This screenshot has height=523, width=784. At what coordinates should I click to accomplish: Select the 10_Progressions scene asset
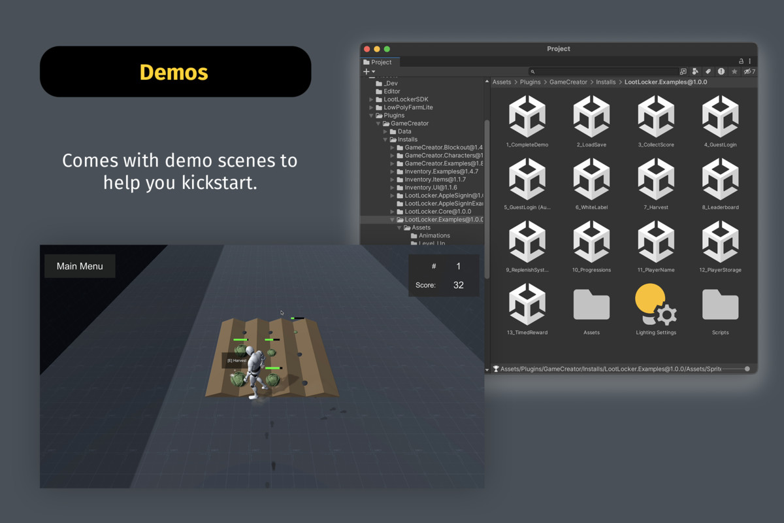click(591, 247)
